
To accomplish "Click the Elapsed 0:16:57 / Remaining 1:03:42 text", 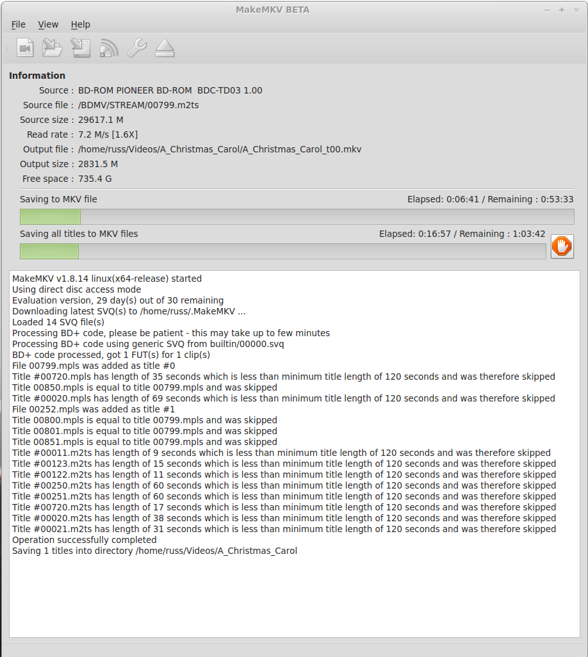I will (x=462, y=234).
